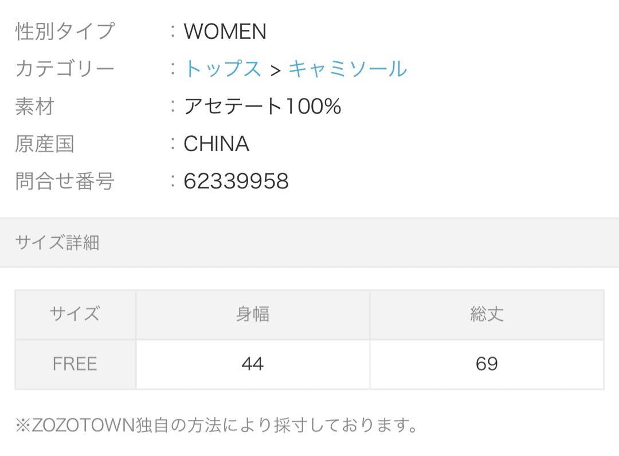Open the トップス category link

222,69
